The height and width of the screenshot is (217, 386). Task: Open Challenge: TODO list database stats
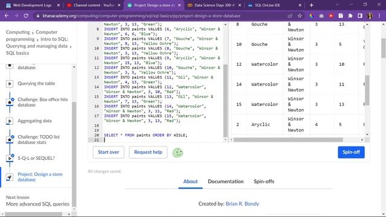(x=39, y=139)
